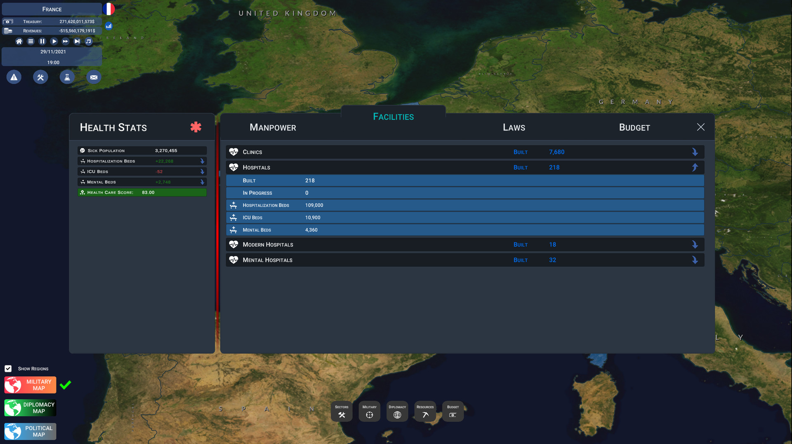Uncheck the Show Regions checkbox
The height and width of the screenshot is (444, 792).
click(x=8, y=369)
